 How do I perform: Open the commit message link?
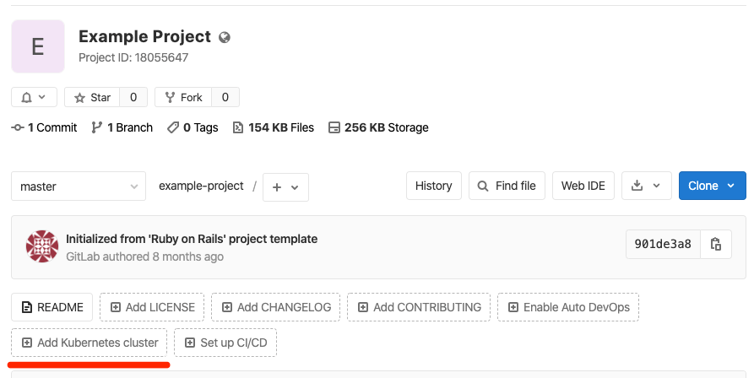[192, 239]
